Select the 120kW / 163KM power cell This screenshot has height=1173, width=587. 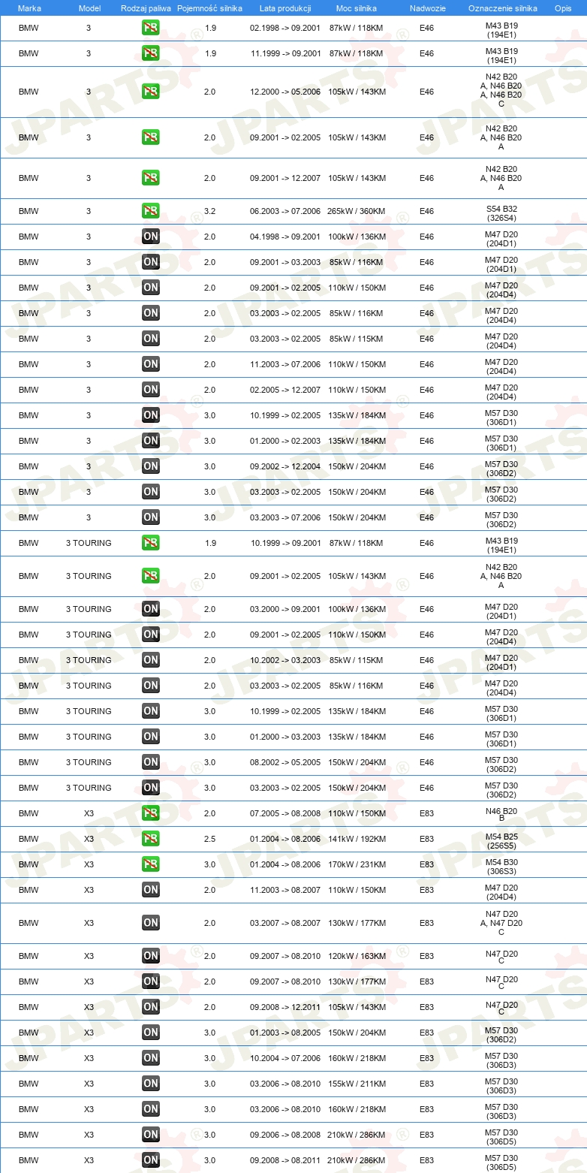tap(357, 956)
